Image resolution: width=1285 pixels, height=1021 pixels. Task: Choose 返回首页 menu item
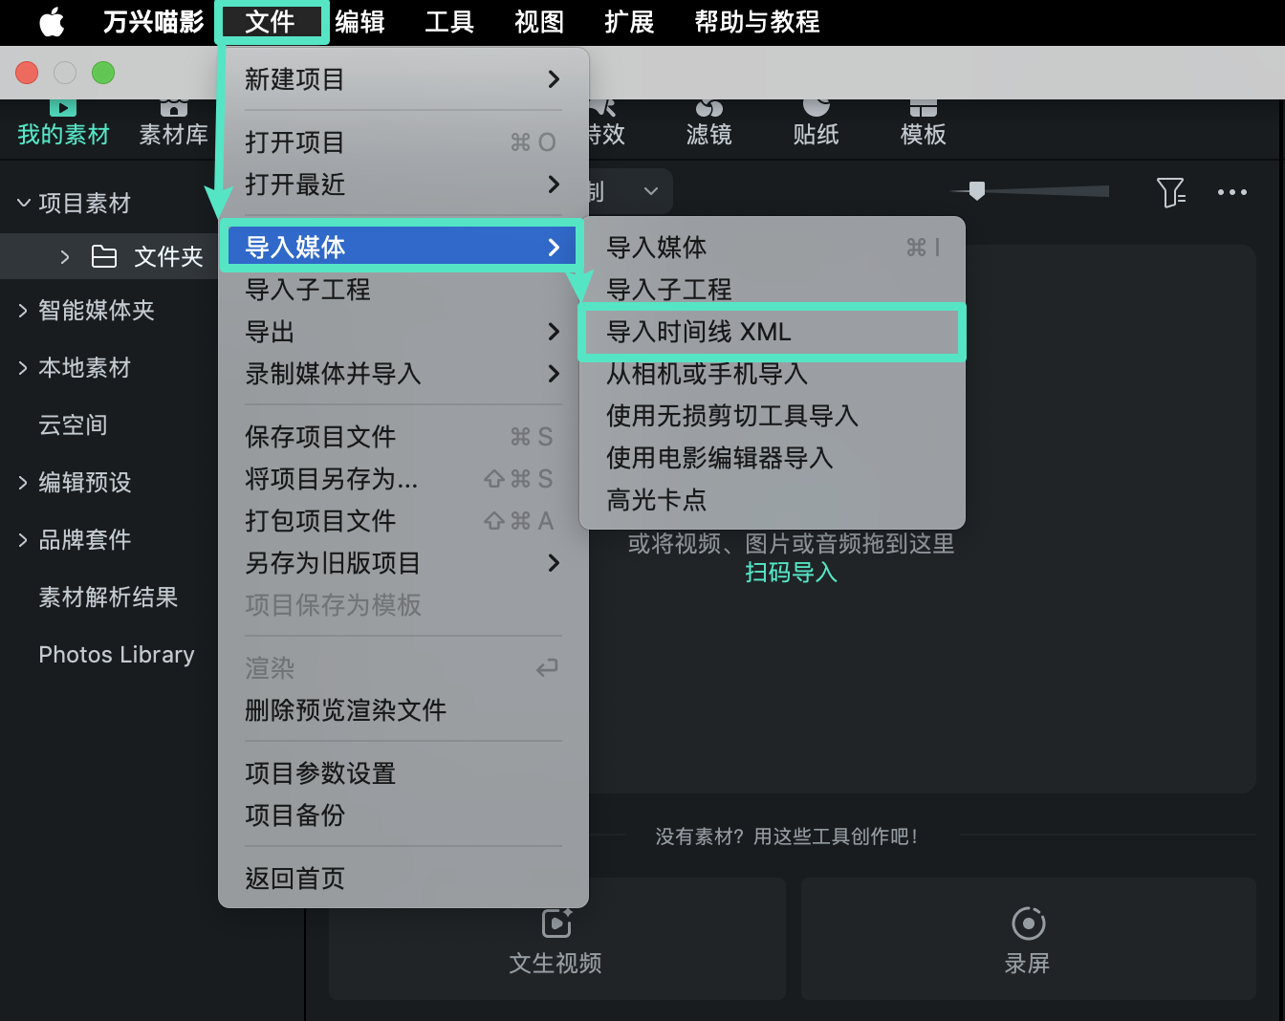tap(403, 879)
